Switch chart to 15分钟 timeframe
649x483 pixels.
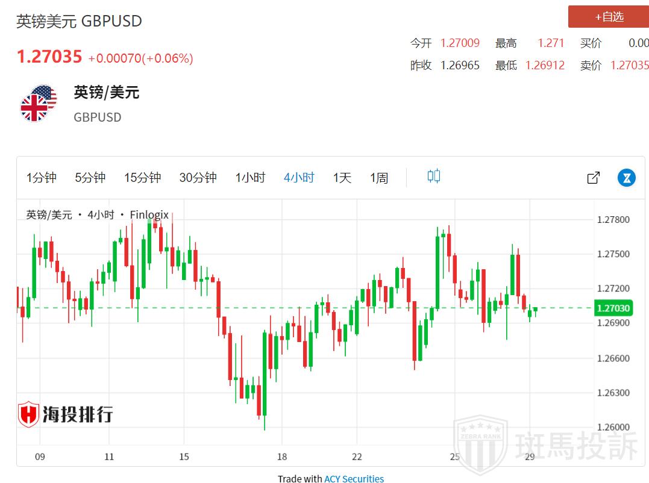(x=143, y=178)
